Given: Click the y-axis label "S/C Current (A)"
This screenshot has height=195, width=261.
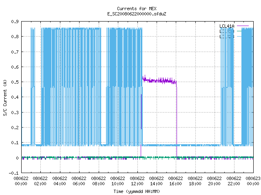Looking at the screenshot, I should coord(5,97).
